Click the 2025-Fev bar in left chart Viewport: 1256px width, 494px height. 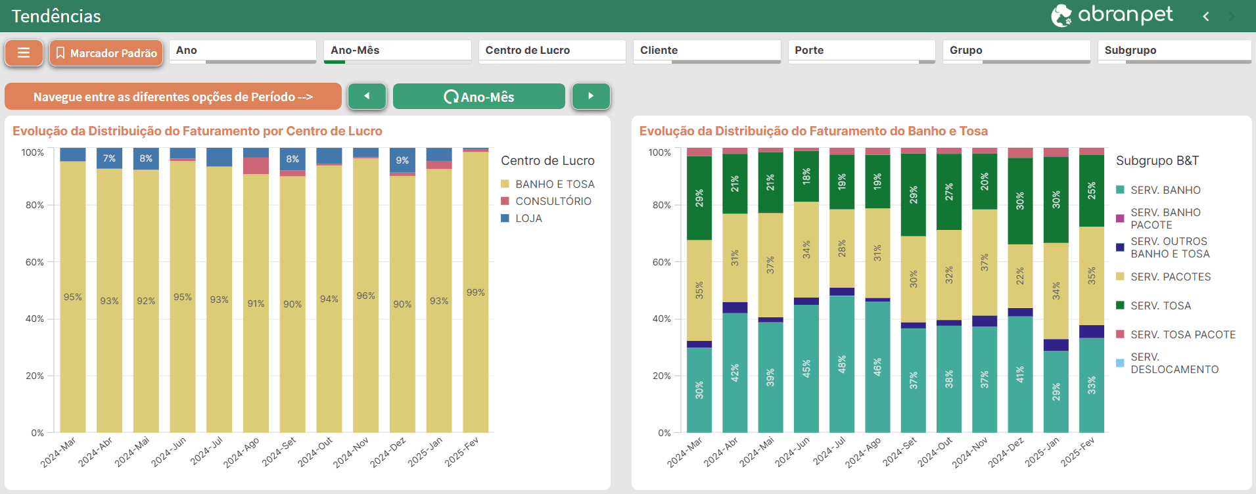click(x=475, y=292)
